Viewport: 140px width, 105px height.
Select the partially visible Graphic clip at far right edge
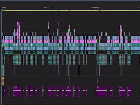pyautogui.click(x=136, y=41)
